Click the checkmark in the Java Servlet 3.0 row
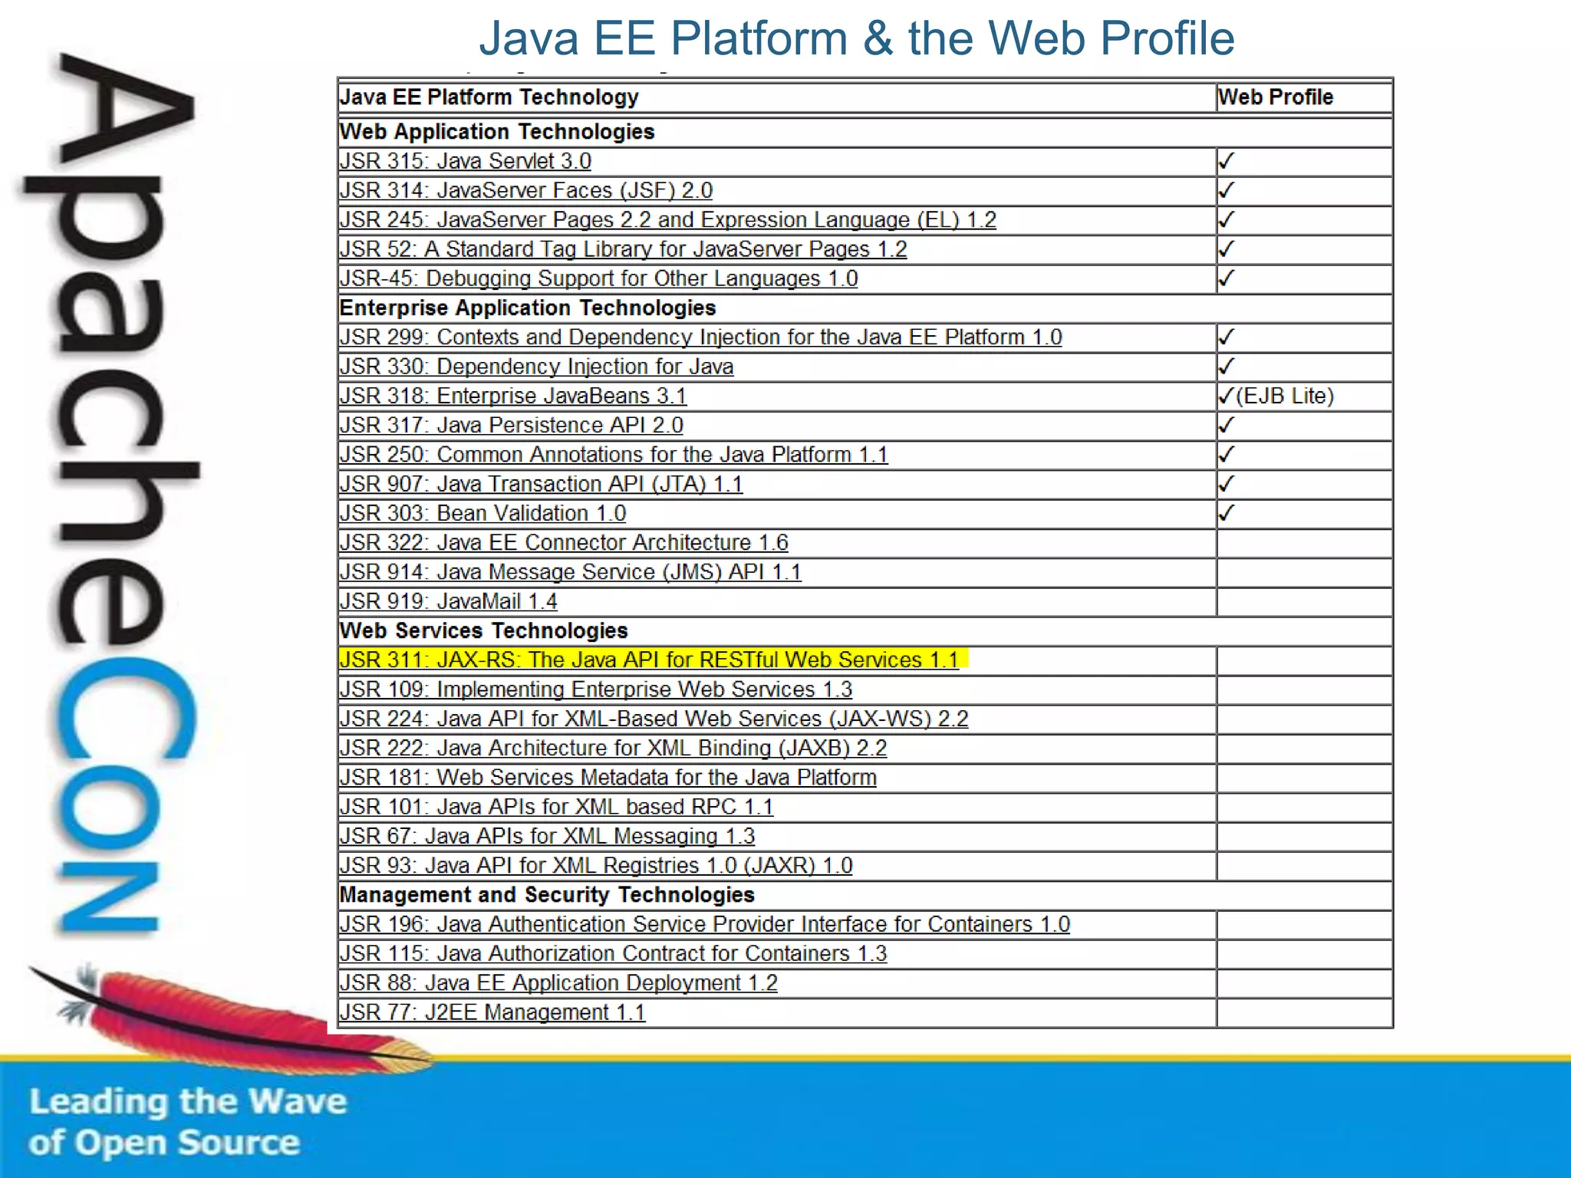The width and height of the screenshot is (1571, 1178). click(1226, 162)
